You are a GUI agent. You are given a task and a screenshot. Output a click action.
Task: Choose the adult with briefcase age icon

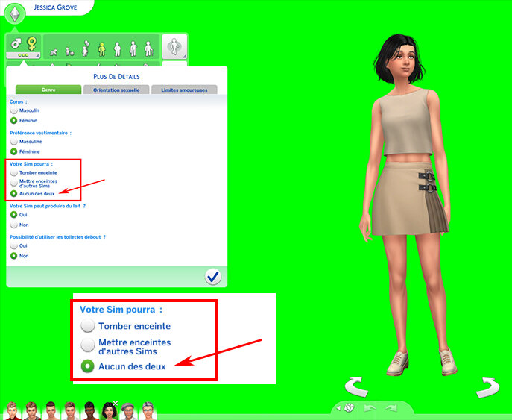pyautogui.click(x=133, y=48)
